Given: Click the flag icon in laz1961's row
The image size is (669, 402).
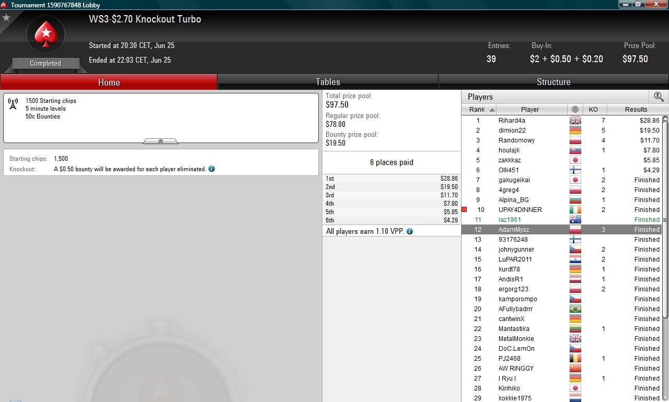Looking at the screenshot, I should pyautogui.click(x=575, y=220).
